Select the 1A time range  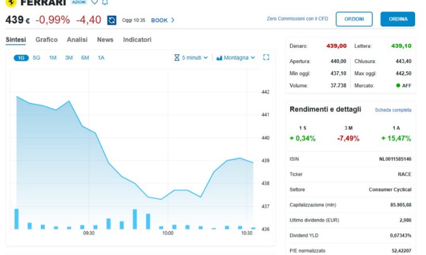tap(101, 58)
